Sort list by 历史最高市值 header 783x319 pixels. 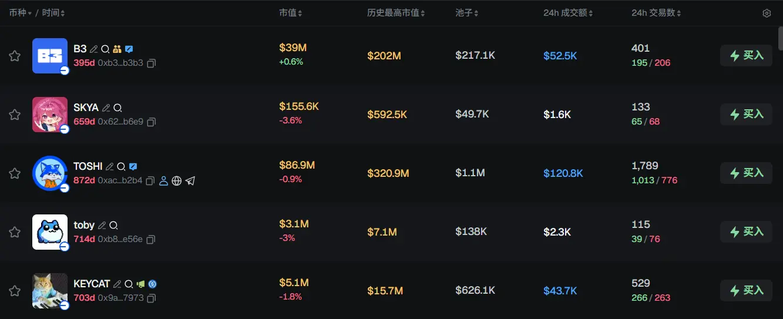(x=396, y=13)
